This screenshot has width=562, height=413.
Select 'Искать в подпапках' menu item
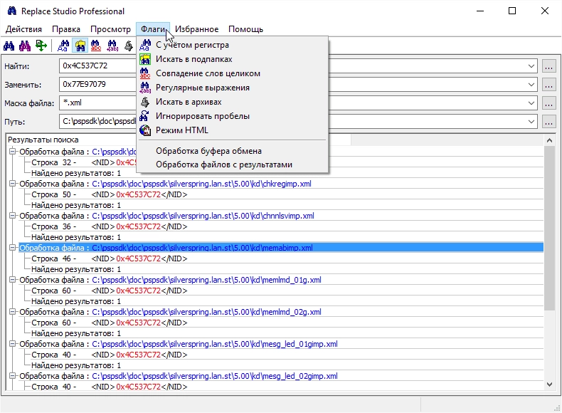click(x=233, y=59)
